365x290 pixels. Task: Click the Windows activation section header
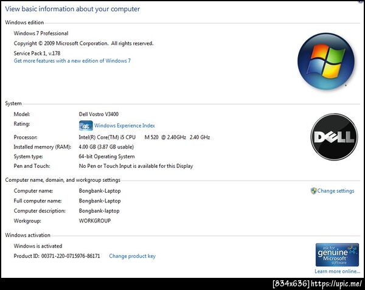pos(28,235)
